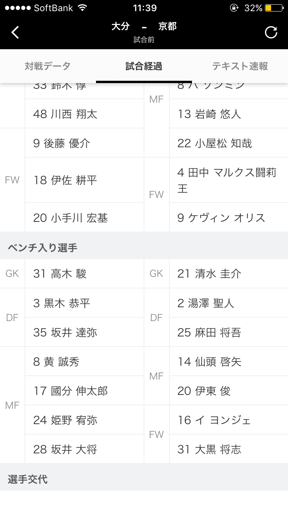The height and width of the screenshot is (513, 288).
Task: Tap the ベンチ入り選手 section header
Action: [x=43, y=248]
